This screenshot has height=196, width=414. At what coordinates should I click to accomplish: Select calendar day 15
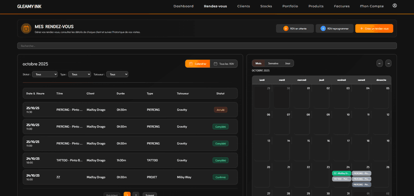pyautogui.click(x=301, y=150)
